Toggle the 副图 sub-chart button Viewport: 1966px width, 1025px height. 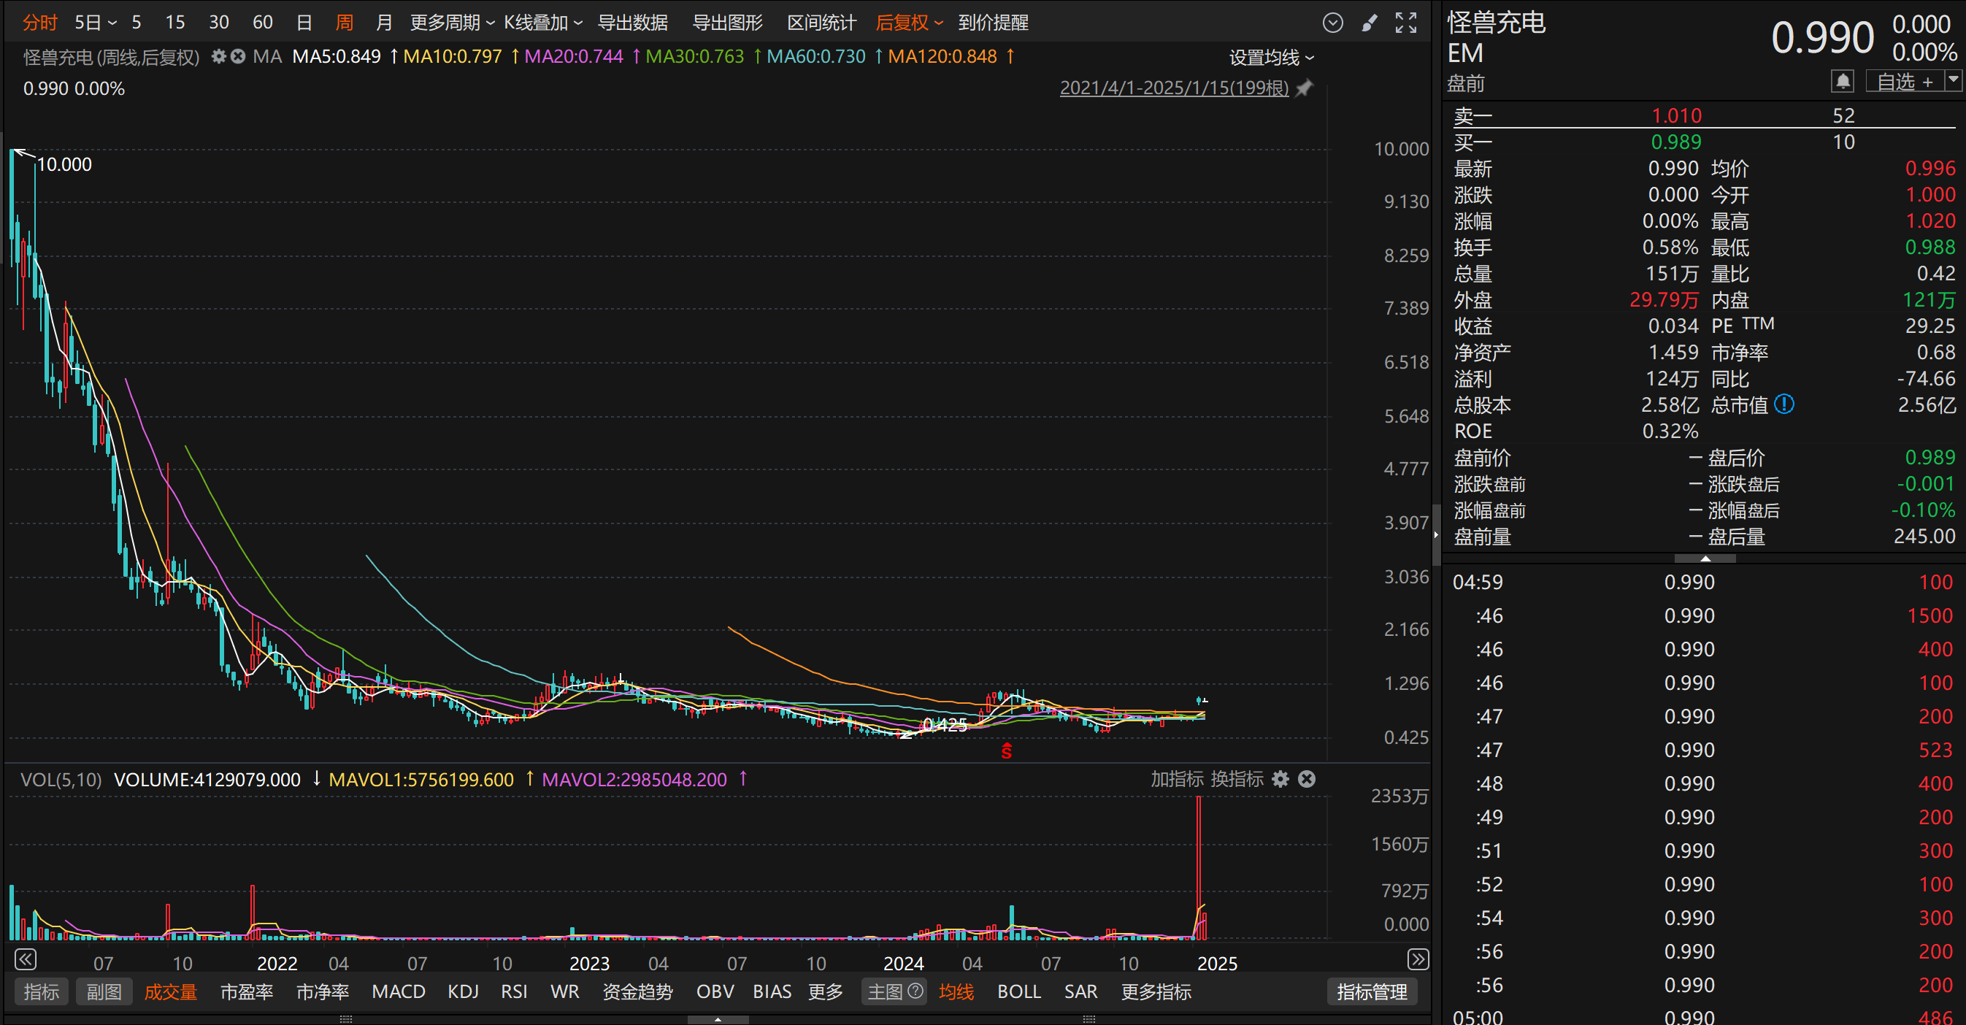coord(104,991)
